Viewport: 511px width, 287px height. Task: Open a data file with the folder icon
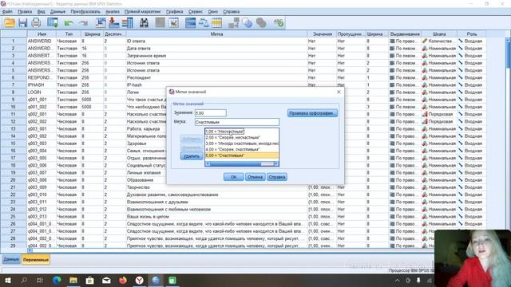pyautogui.click(x=9, y=23)
